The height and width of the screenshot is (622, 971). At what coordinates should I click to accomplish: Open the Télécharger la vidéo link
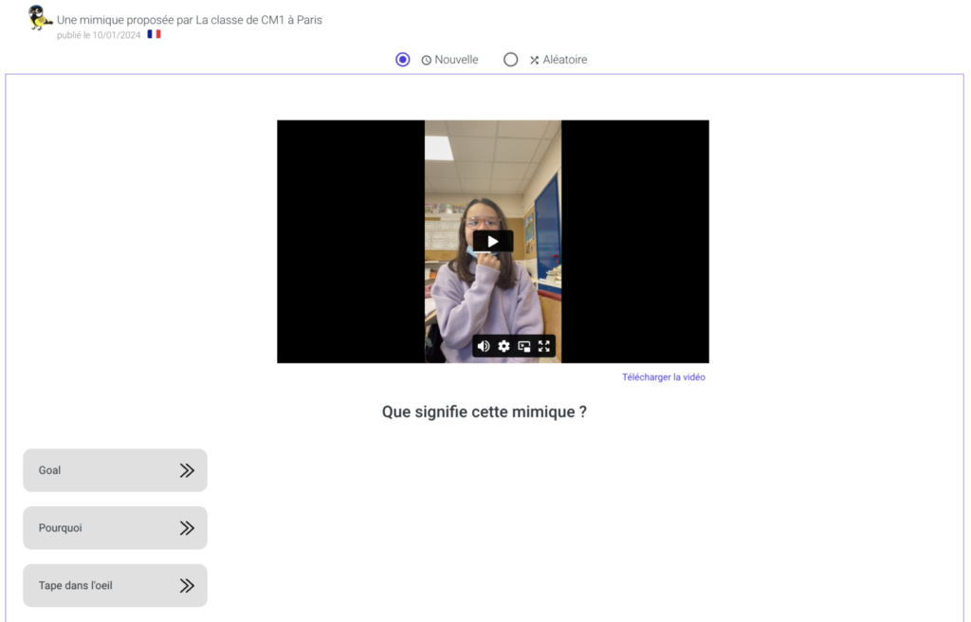click(663, 377)
